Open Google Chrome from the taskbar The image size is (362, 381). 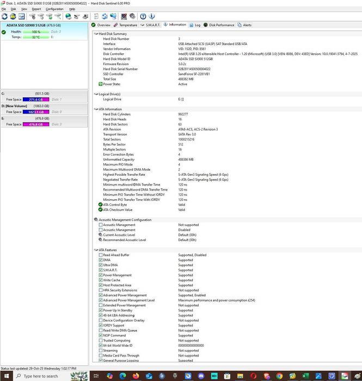pyautogui.click(x=279, y=376)
